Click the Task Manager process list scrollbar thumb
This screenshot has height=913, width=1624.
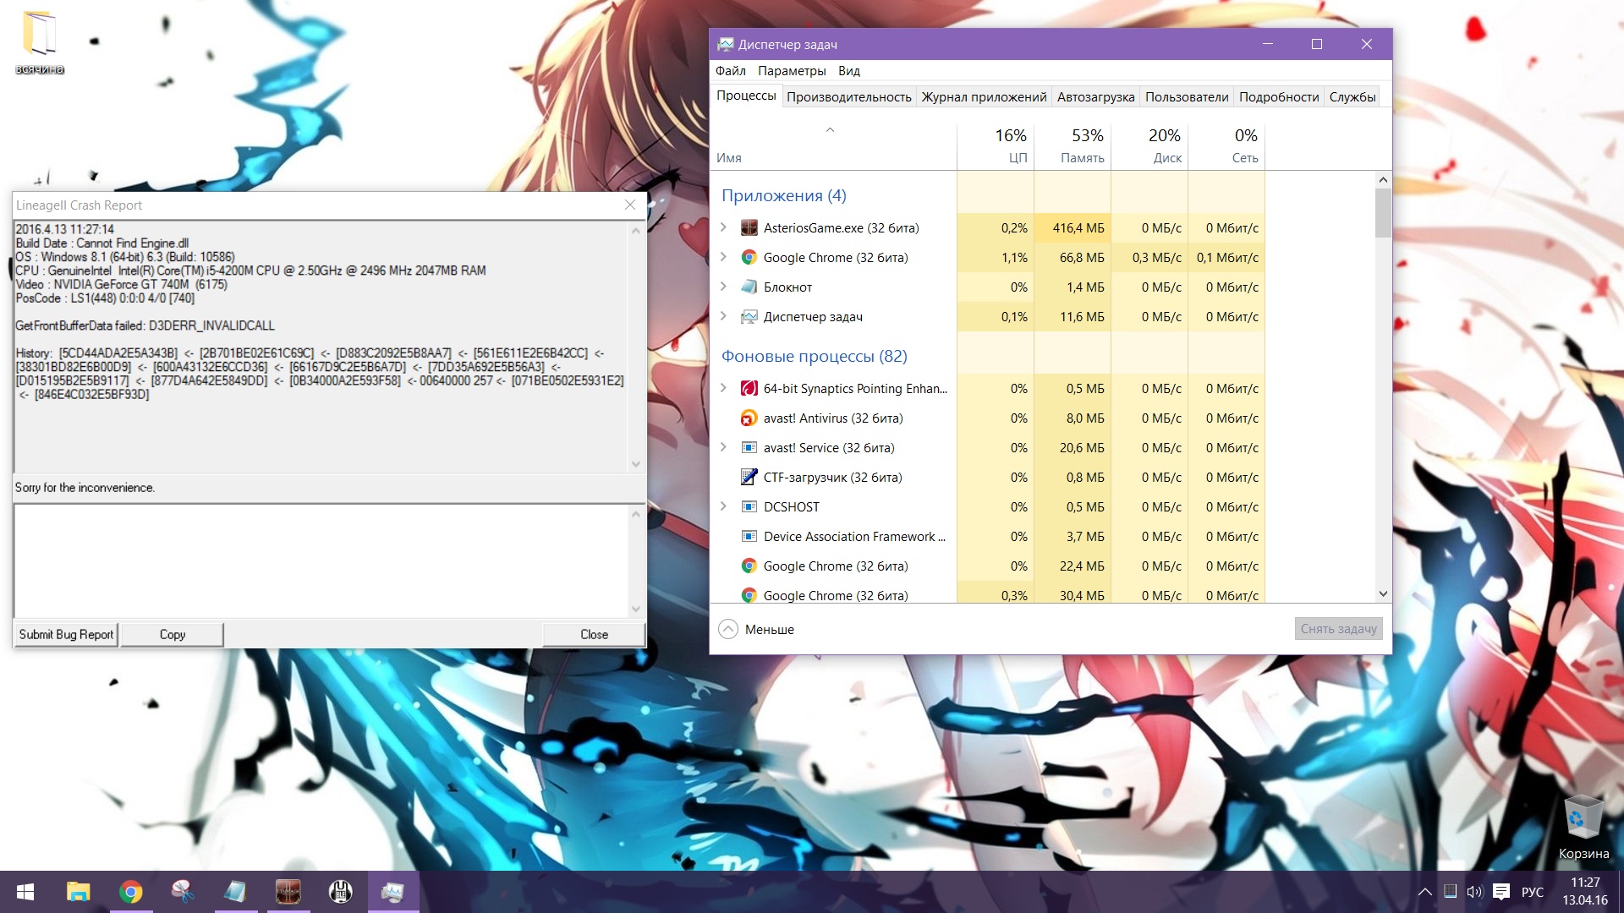[x=1383, y=213]
